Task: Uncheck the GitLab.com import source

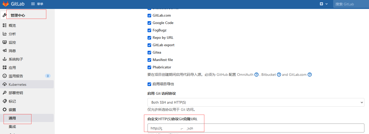Action: tap(149, 15)
